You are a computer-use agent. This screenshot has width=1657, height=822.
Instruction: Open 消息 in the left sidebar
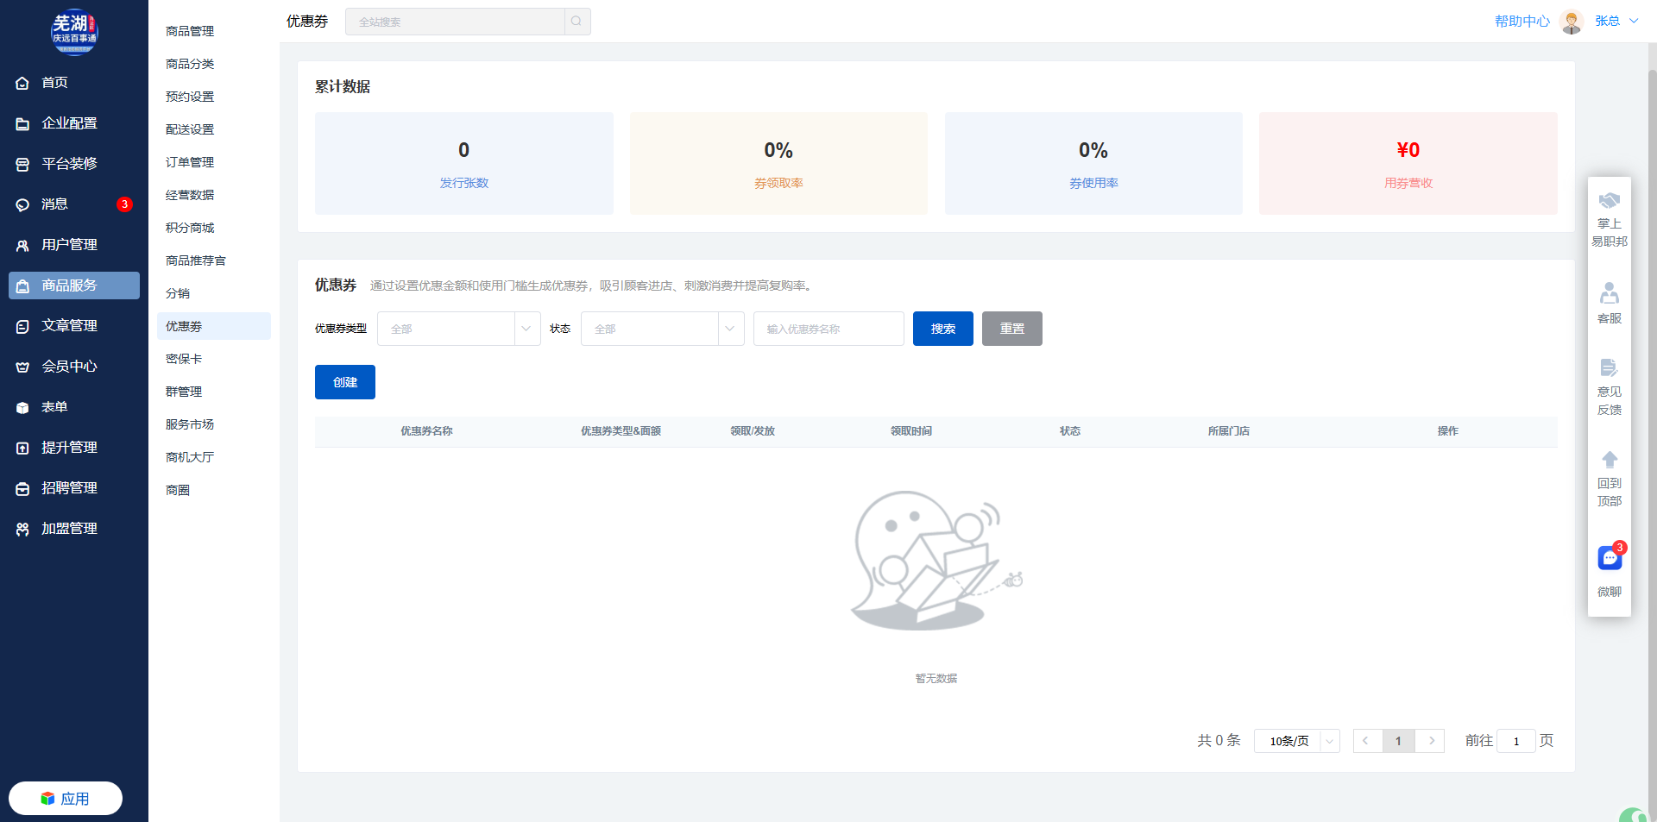pos(55,204)
